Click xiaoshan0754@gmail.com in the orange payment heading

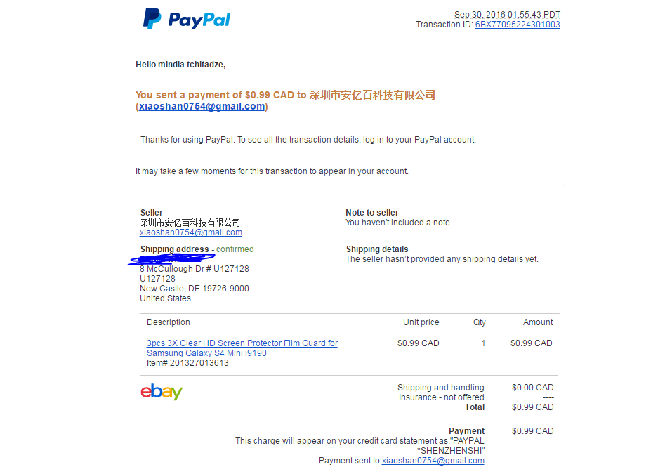click(x=202, y=106)
